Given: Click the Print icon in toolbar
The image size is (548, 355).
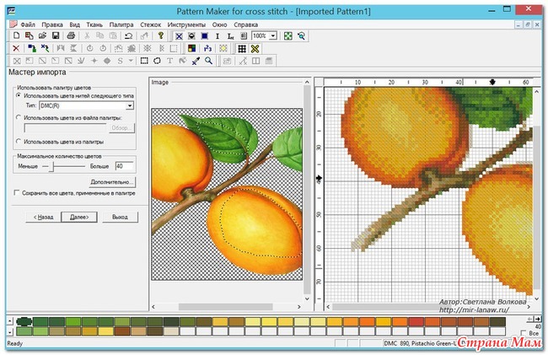Looking at the screenshot, I should click(x=72, y=36).
